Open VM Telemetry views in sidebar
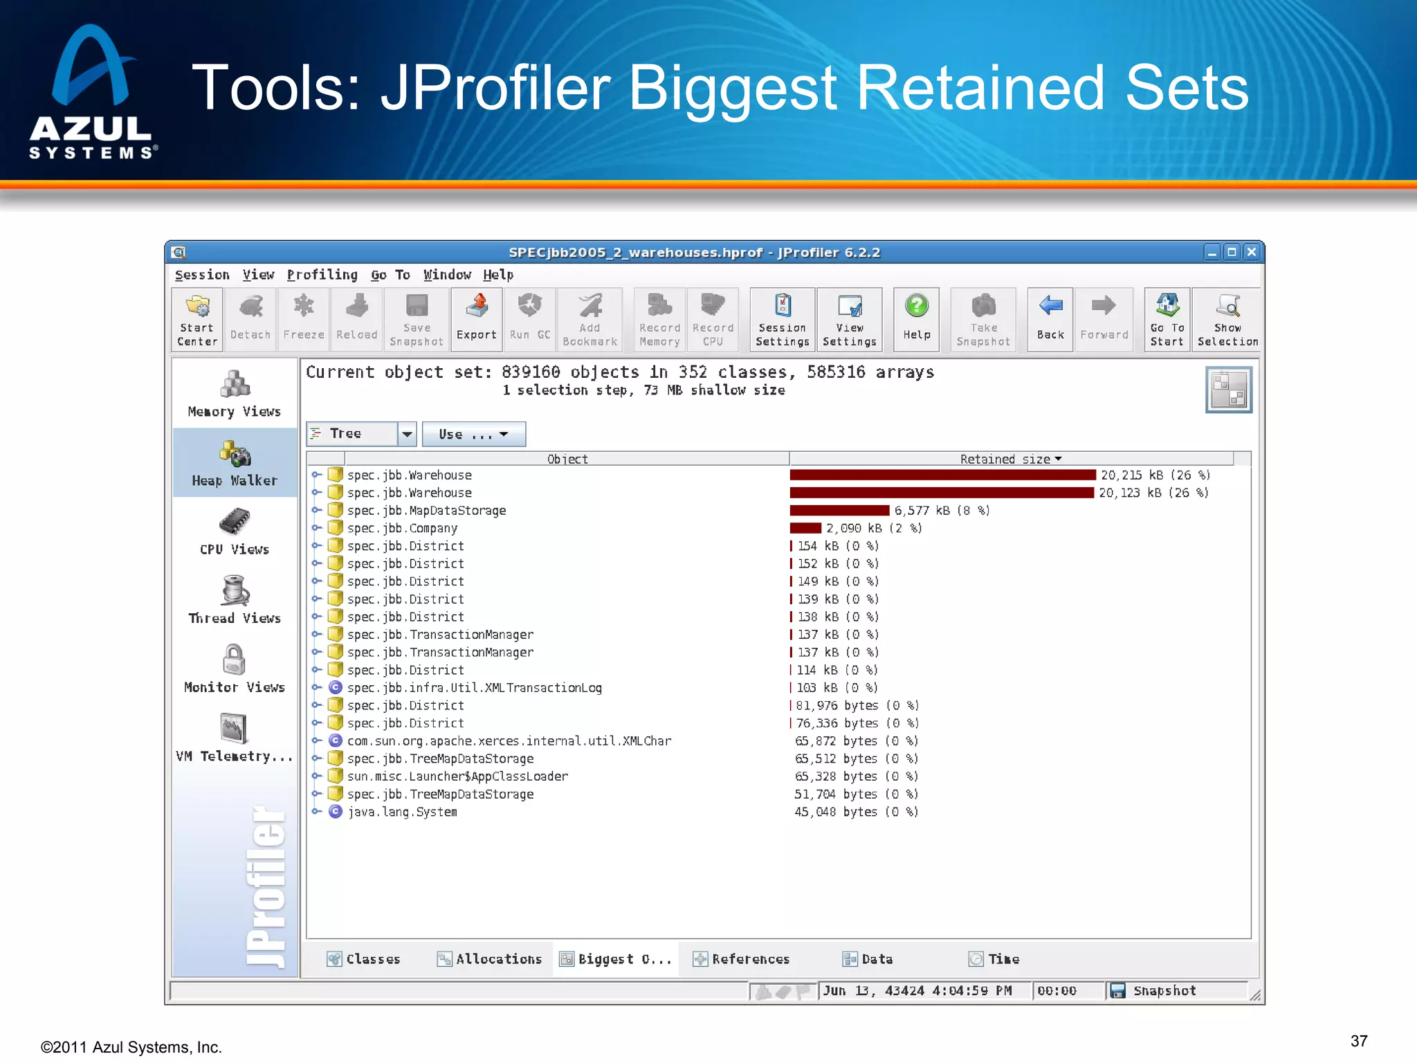Screen dimensions: 1417x1063 235,738
